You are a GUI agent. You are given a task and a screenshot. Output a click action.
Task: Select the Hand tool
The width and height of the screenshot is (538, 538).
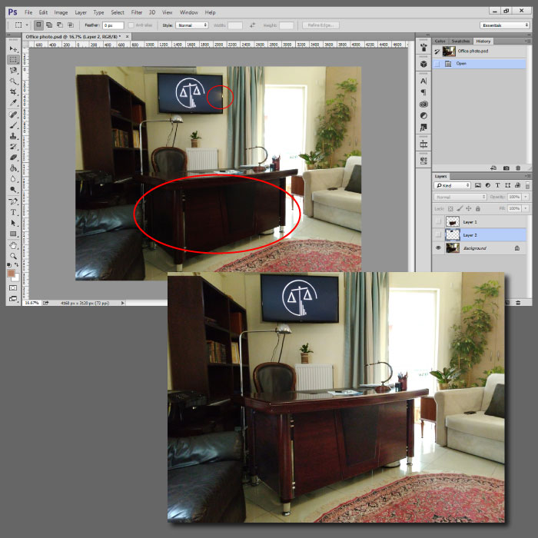(x=13, y=244)
